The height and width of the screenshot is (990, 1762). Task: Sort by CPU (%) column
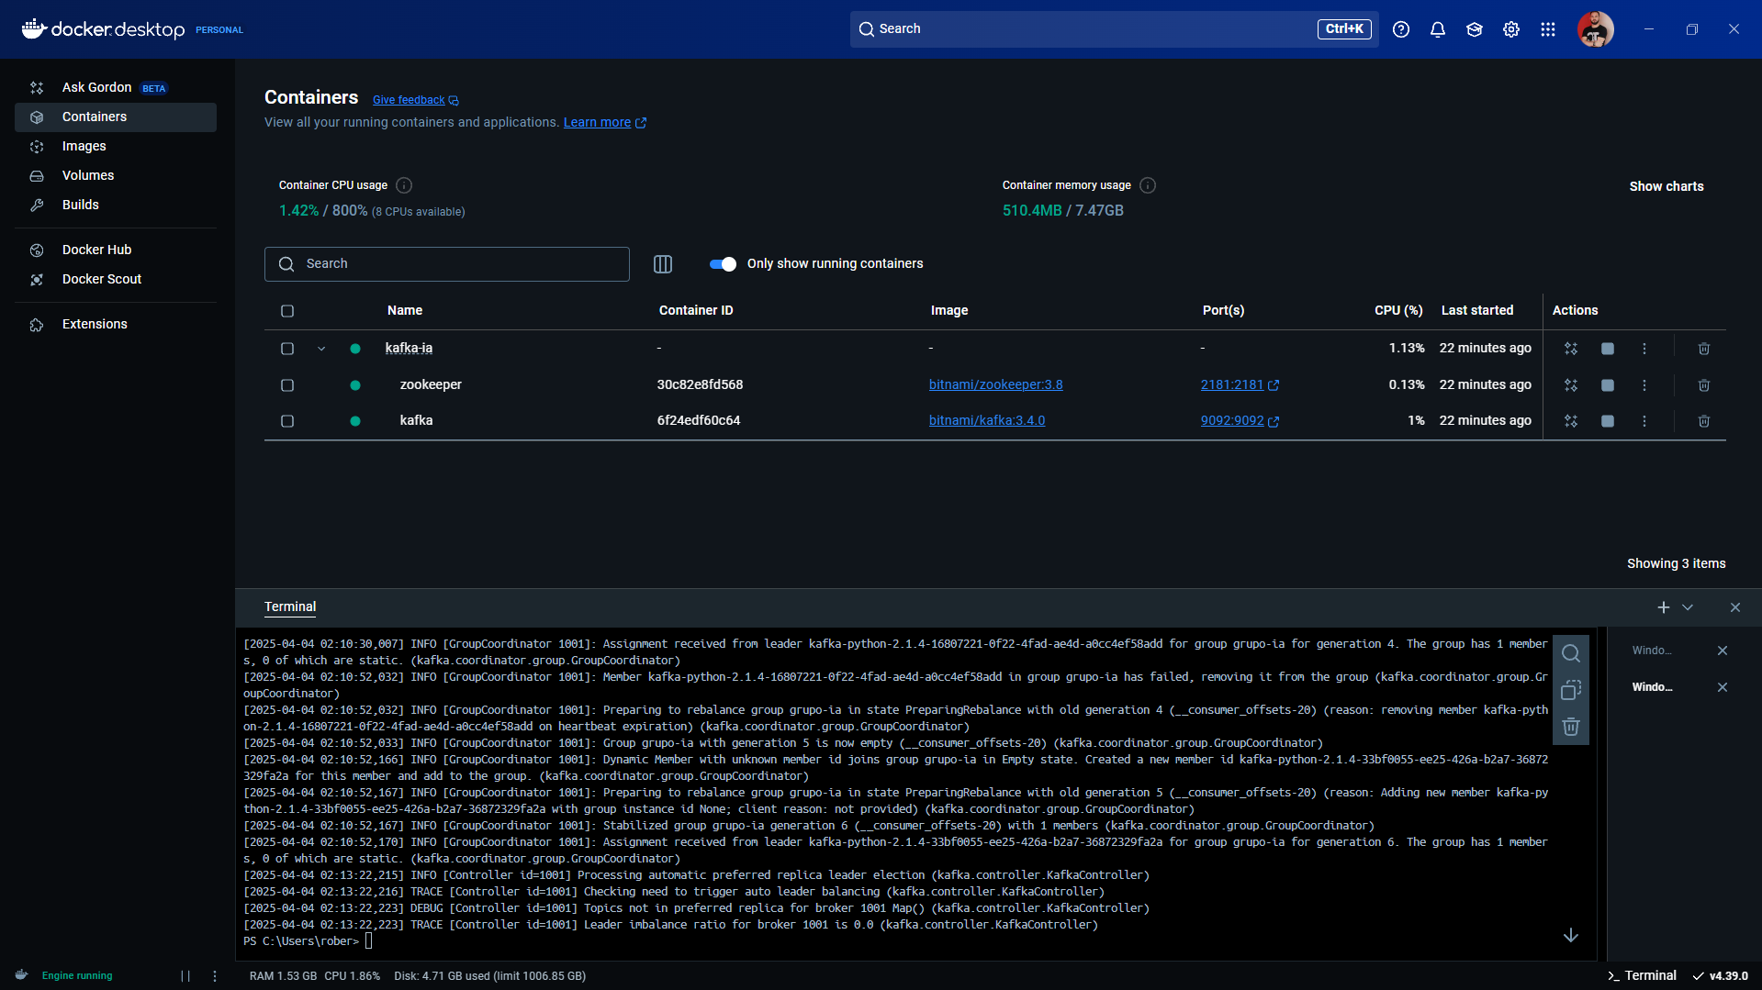click(1398, 310)
